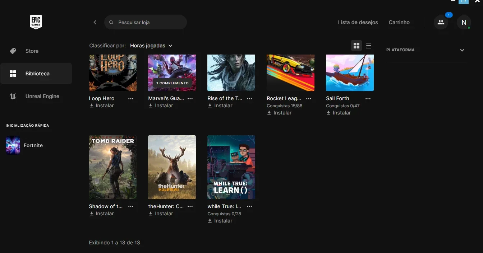Install Rocket League
Viewport: 483px width, 253px height.
(x=279, y=113)
